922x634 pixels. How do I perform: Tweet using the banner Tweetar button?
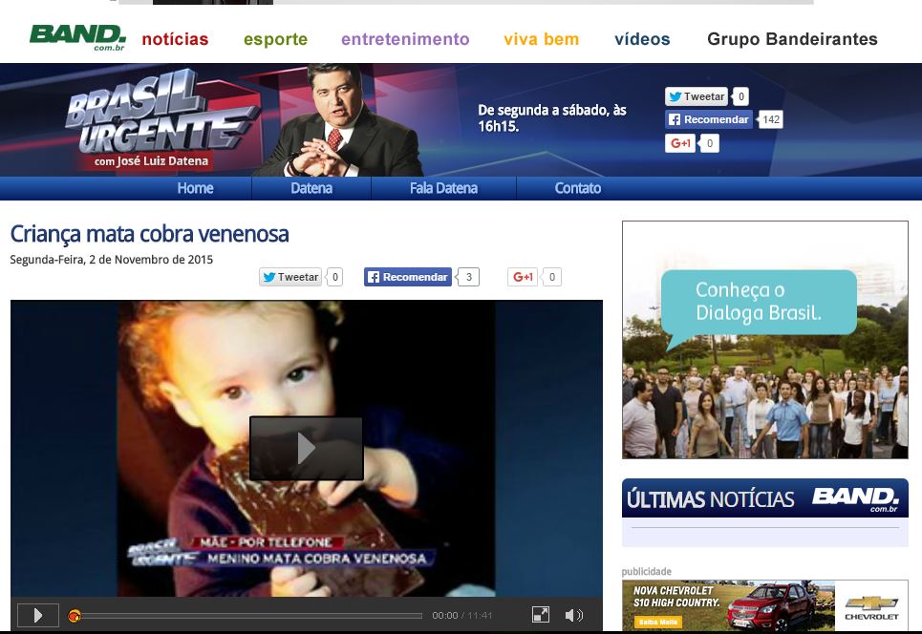pos(697,96)
